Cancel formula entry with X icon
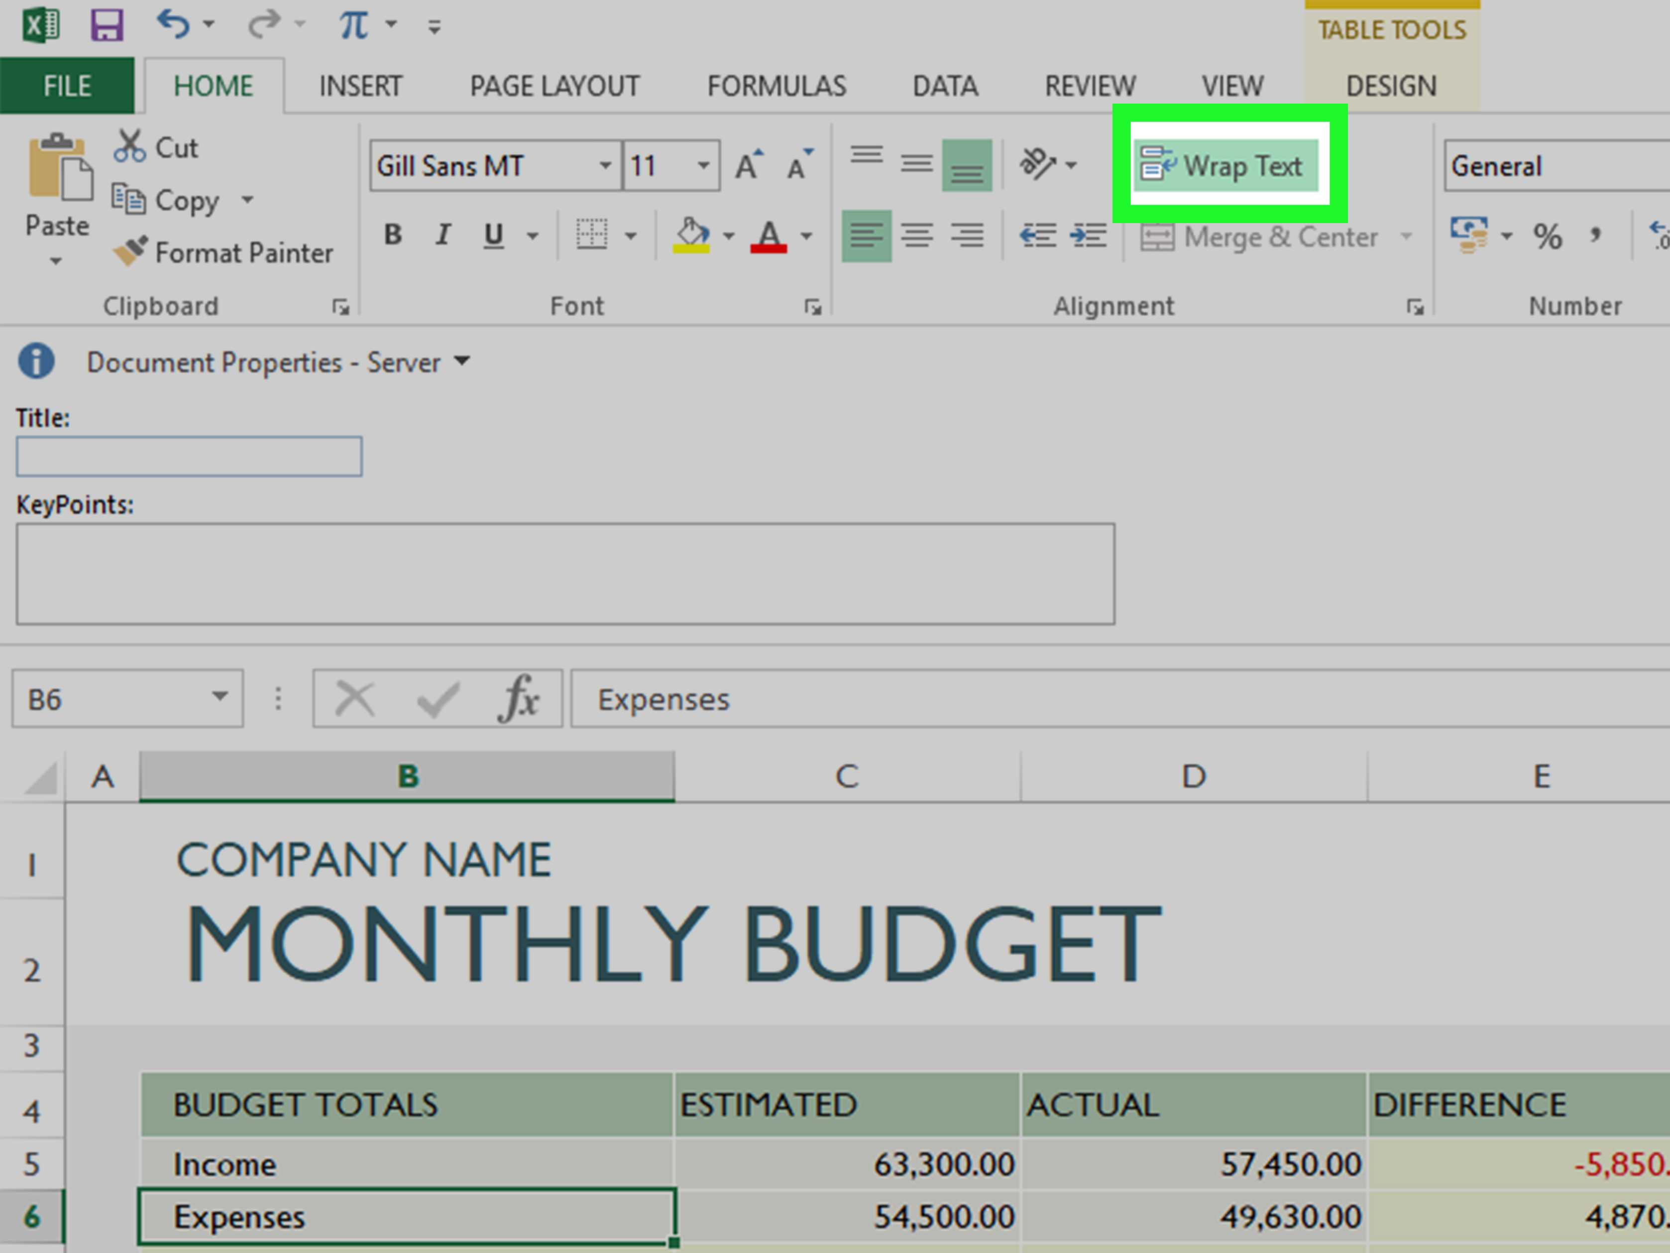Image resolution: width=1670 pixels, height=1253 pixels. point(355,699)
